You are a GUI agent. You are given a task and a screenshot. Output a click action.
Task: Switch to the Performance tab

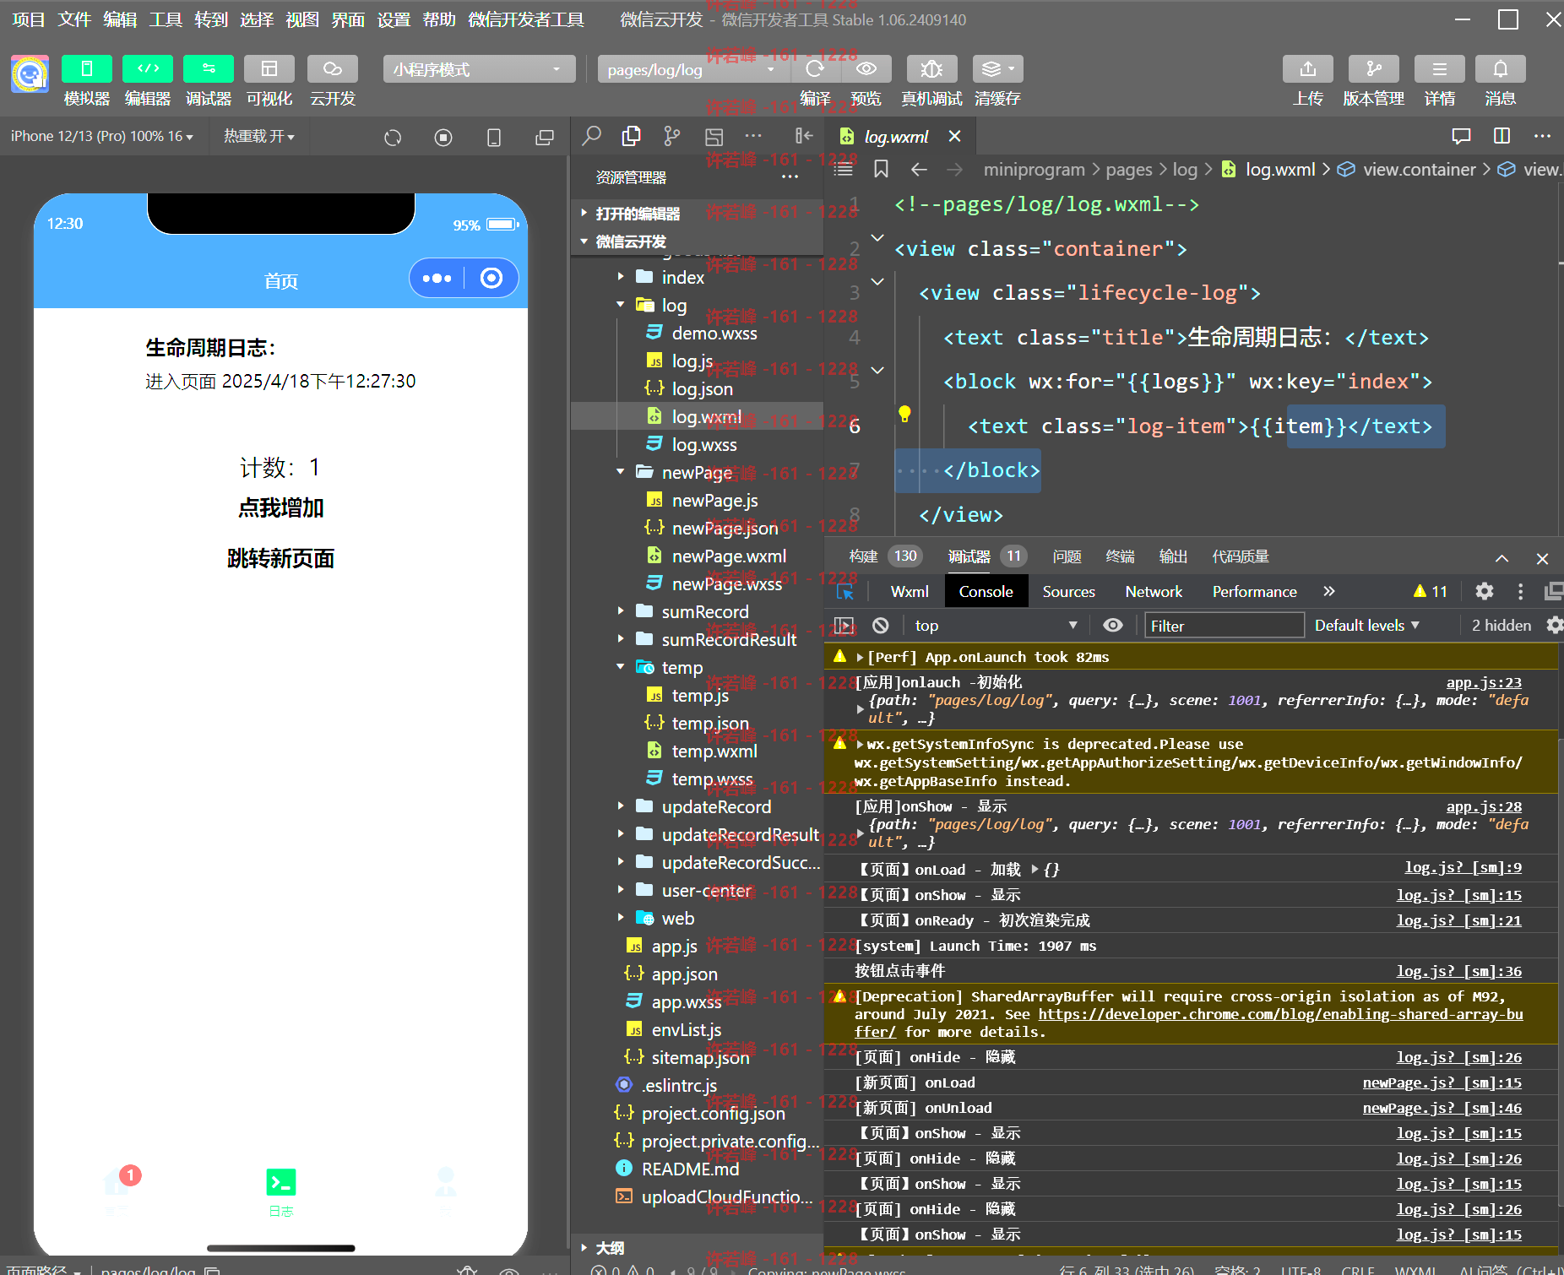point(1254,592)
